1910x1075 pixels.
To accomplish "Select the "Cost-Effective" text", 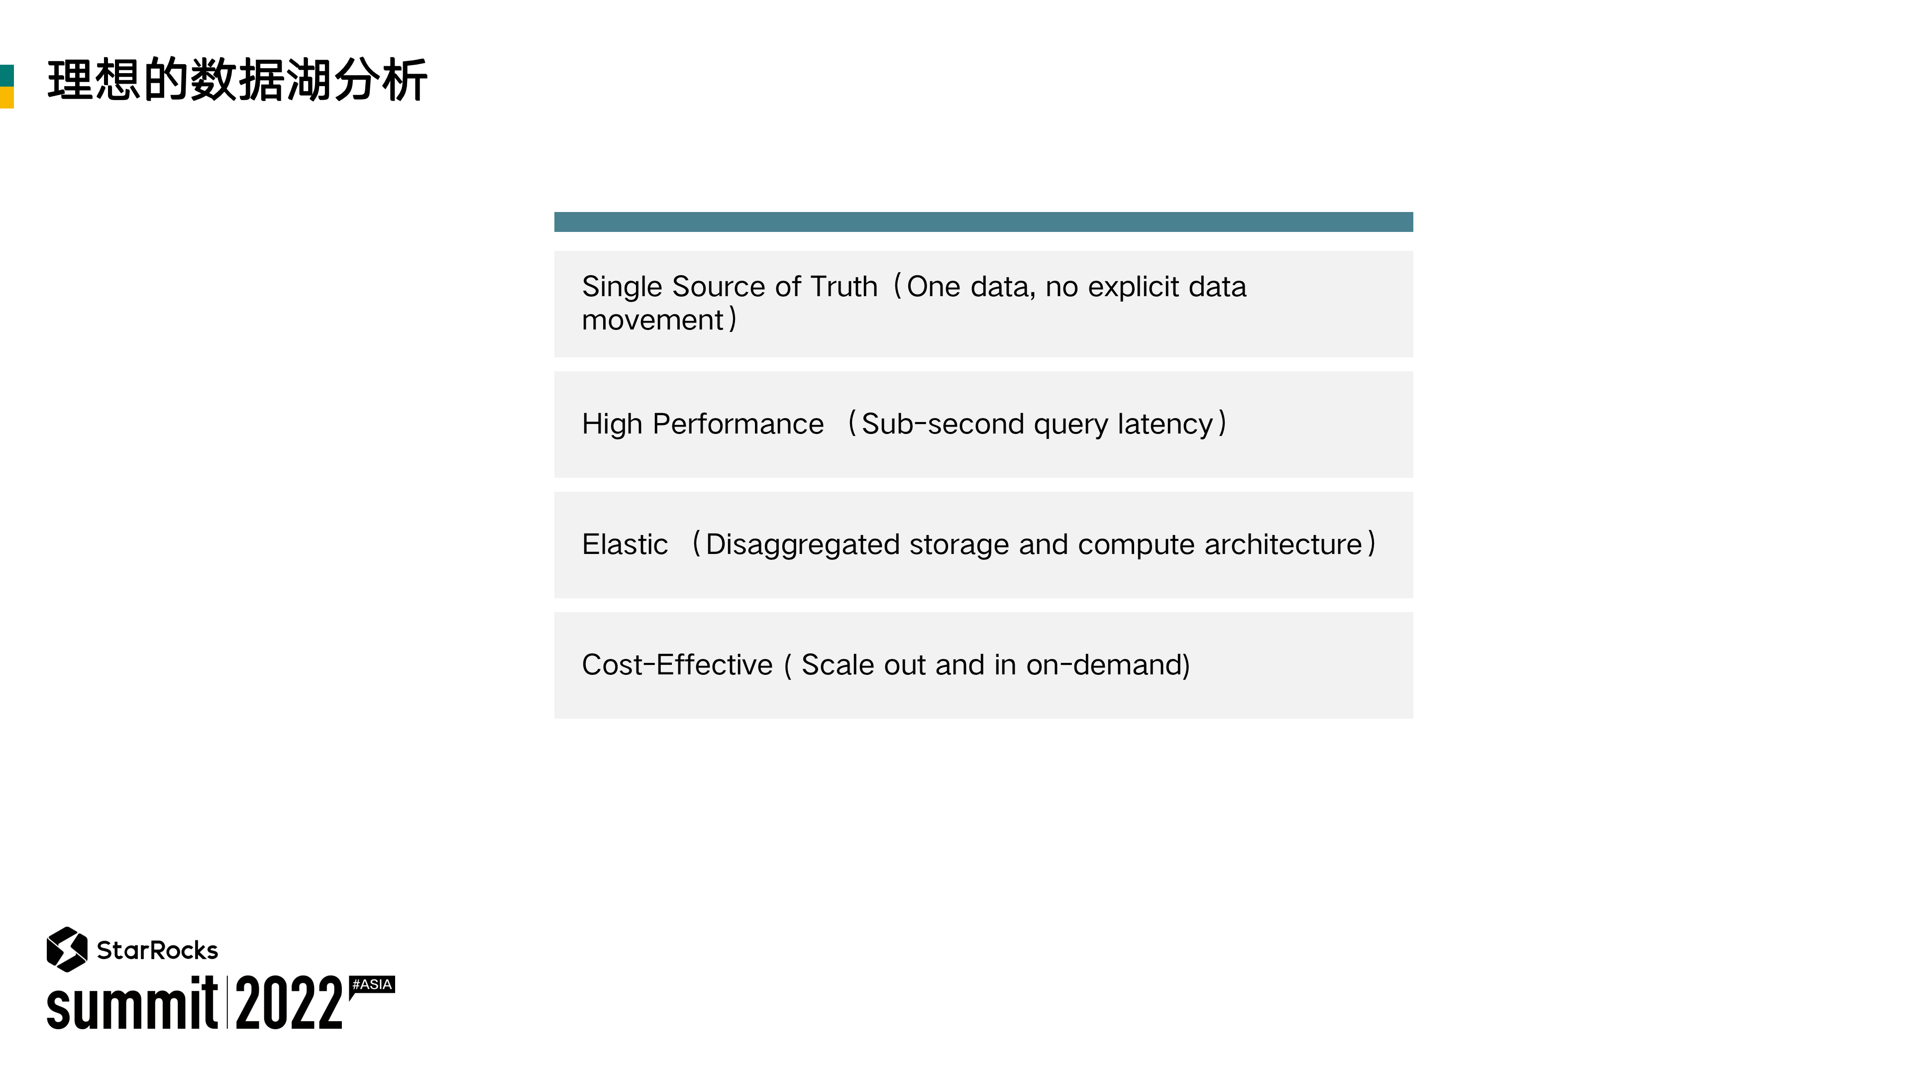I will click(x=677, y=665).
